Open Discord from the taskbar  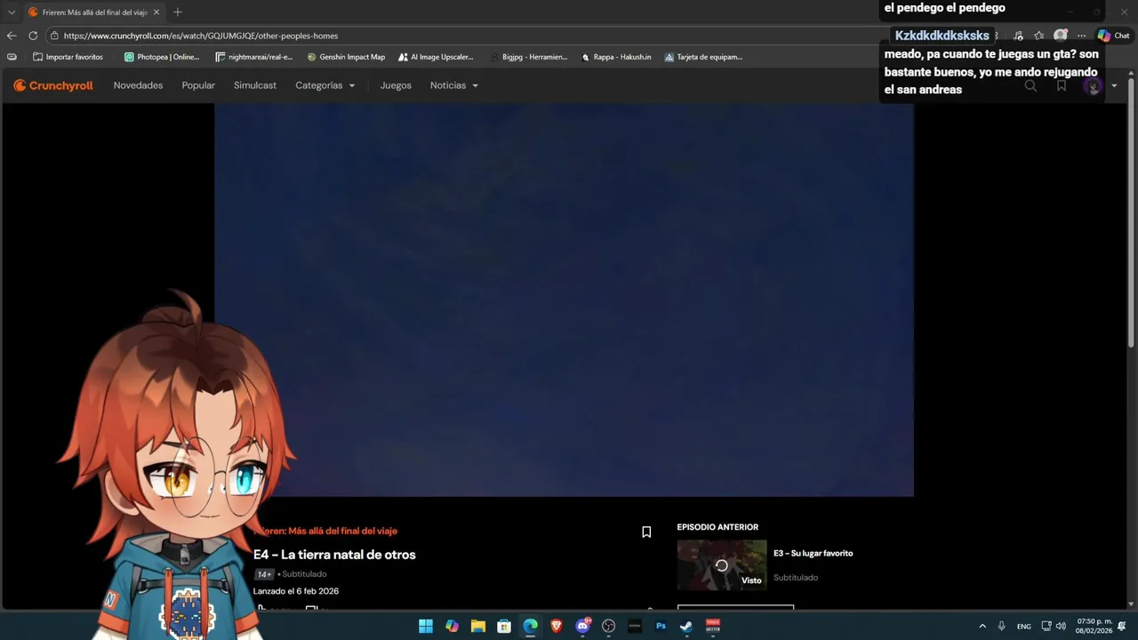[582, 626]
